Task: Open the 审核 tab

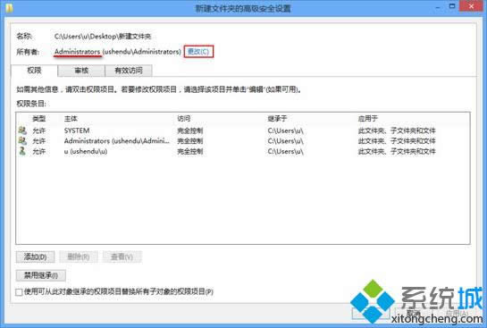Action: pyautogui.click(x=81, y=71)
